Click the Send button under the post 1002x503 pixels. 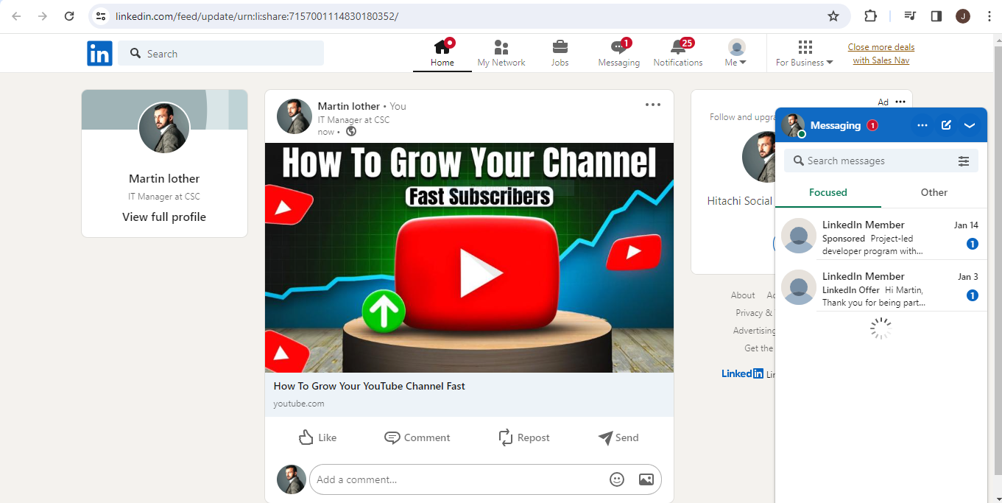click(618, 437)
